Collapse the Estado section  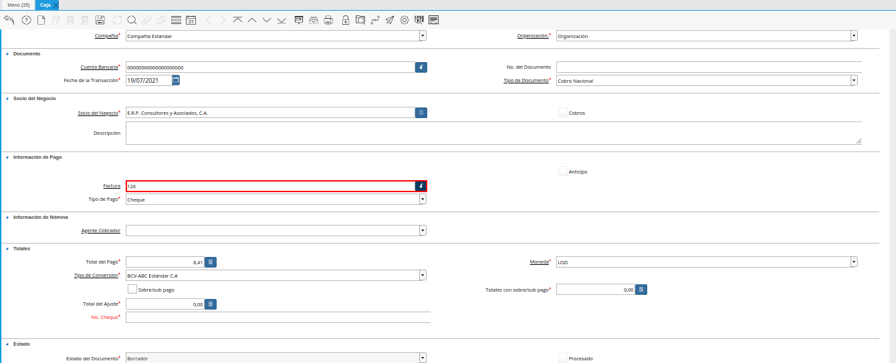(7, 344)
